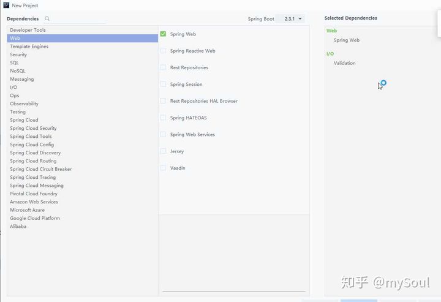This screenshot has width=441, height=302.
Task: Open the Messaging category
Action: pyautogui.click(x=83, y=79)
